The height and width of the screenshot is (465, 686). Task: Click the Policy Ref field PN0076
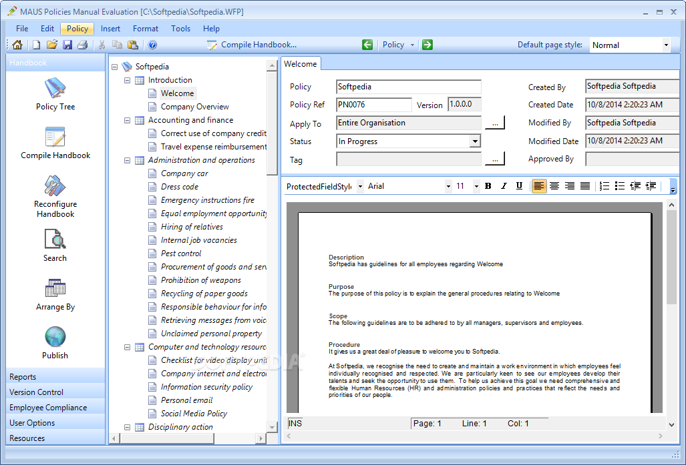373,105
